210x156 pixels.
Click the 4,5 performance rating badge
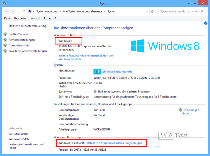point(97,72)
